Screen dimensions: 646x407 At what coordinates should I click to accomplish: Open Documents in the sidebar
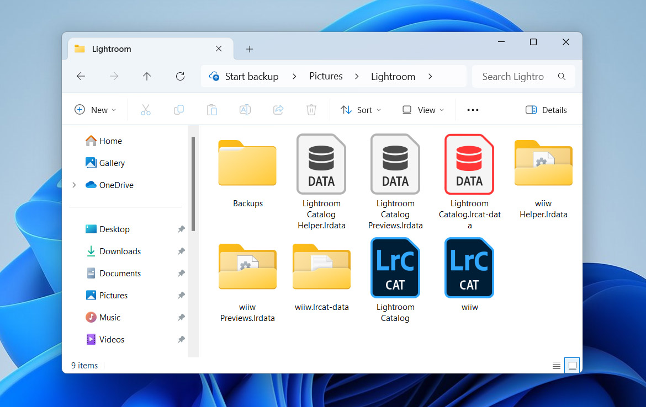pos(113,273)
